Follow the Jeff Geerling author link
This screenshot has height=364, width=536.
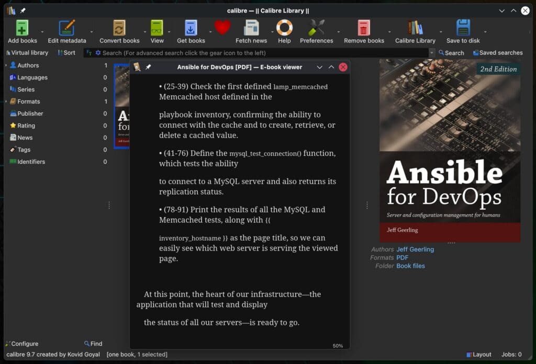[415, 249]
